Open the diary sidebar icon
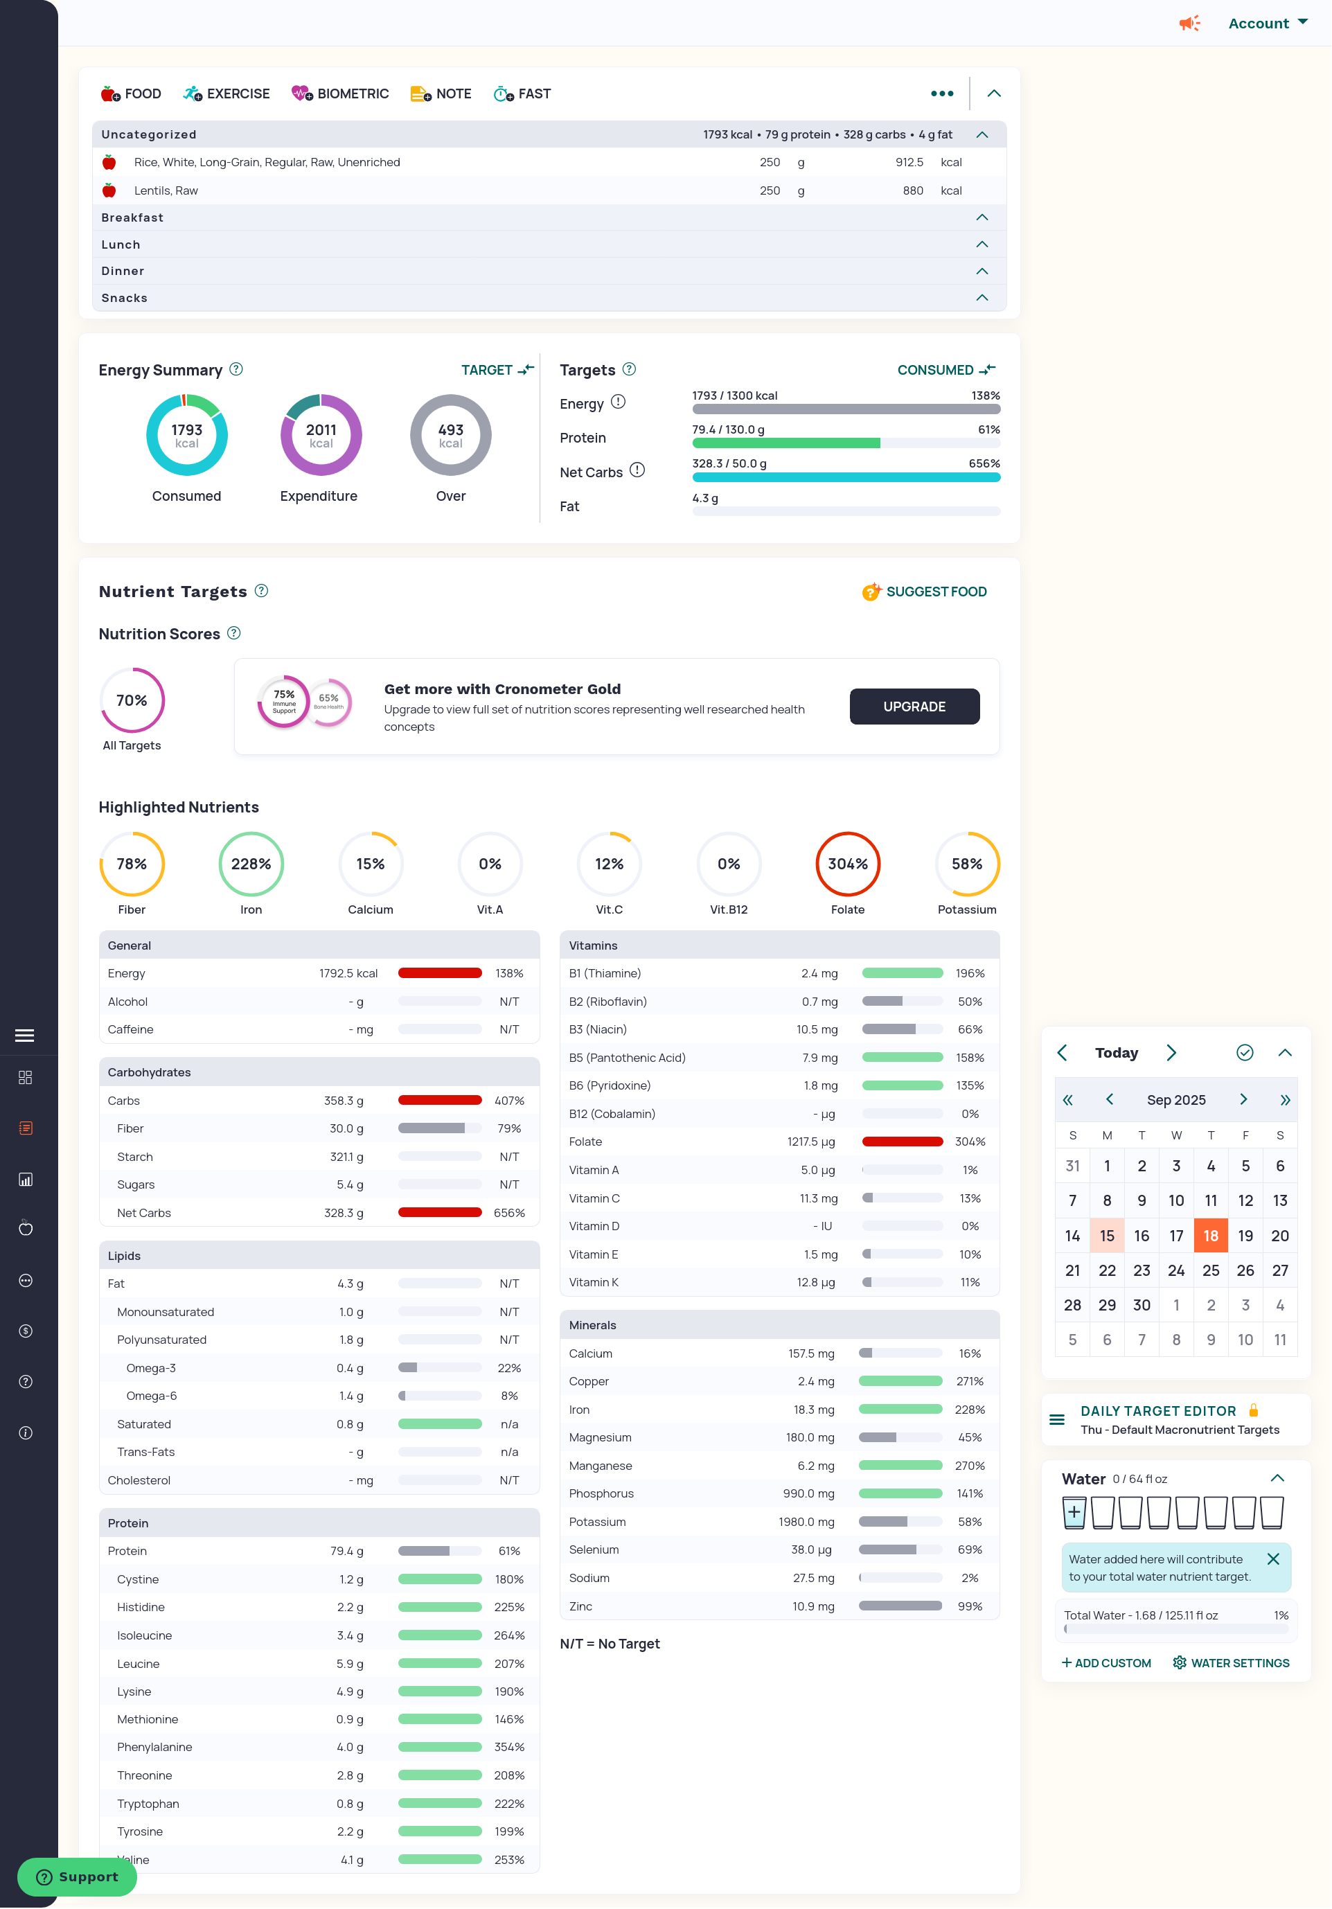The height and width of the screenshot is (1909, 1332). pos(26,1128)
